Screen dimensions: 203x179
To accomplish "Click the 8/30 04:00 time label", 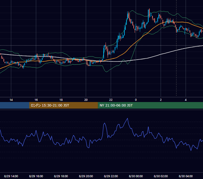I will pyautogui.click(x=186, y=176).
